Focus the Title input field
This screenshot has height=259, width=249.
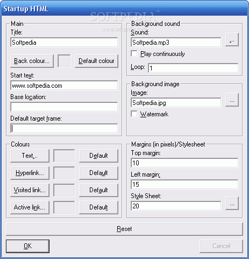[64, 43]
